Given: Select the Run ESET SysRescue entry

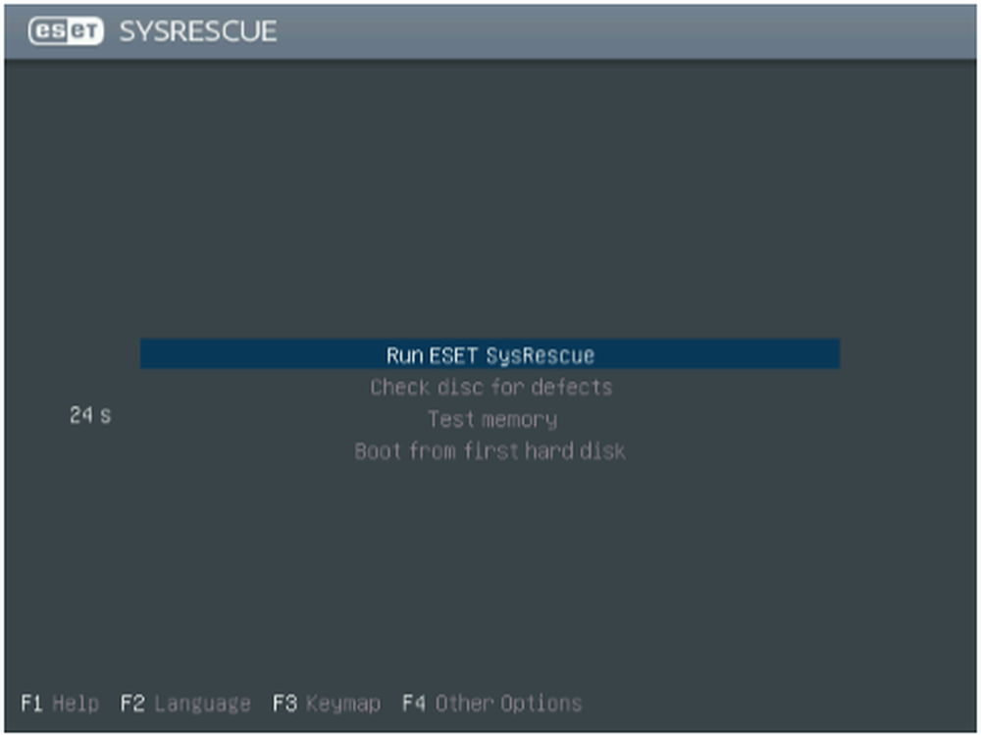Looking at the screenshot, I should click(490, 354).
